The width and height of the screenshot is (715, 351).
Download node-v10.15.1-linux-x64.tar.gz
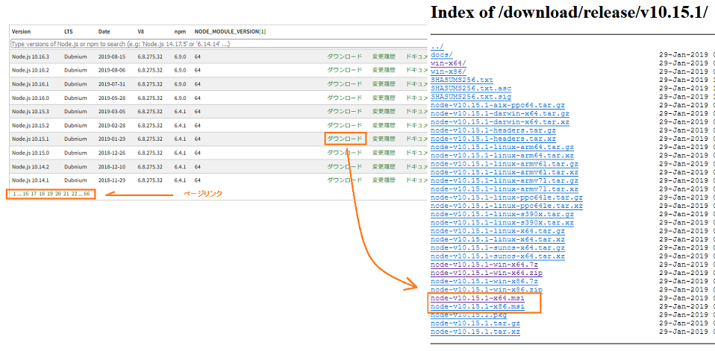pos(498,231)
